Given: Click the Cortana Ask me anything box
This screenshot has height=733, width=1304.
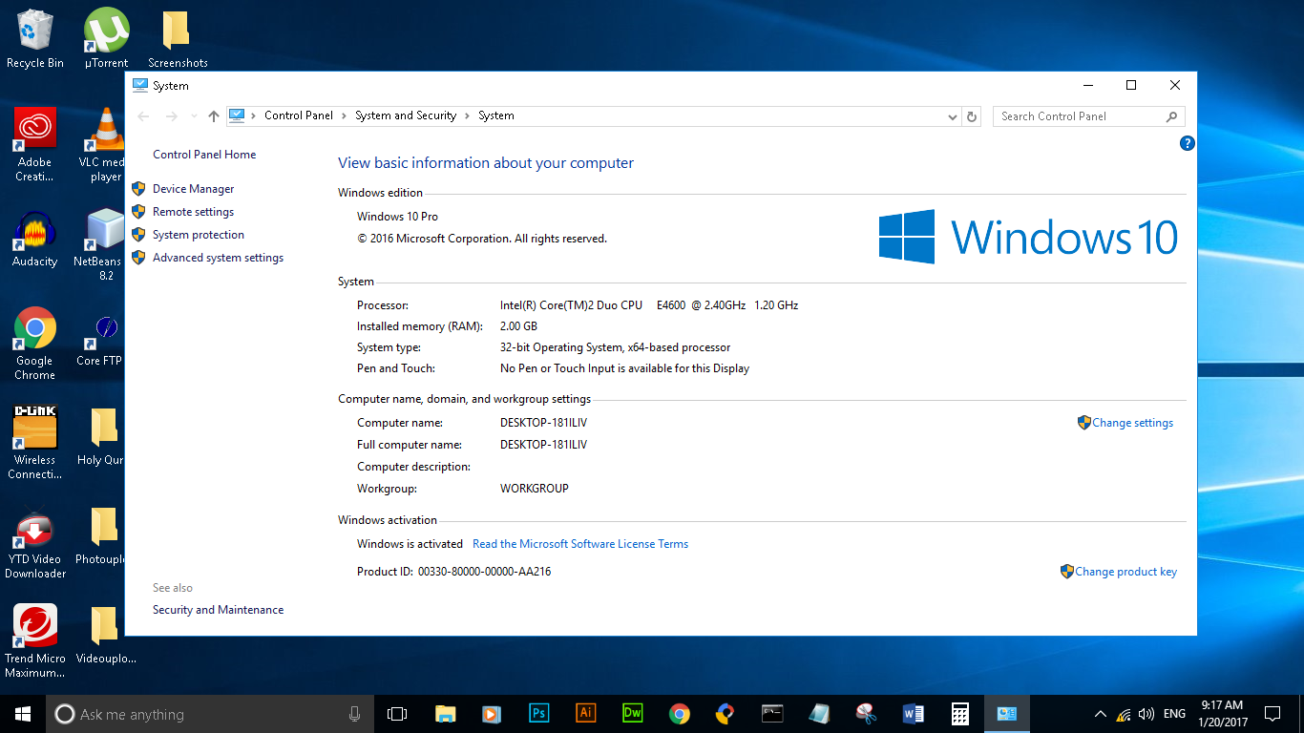Looking at the screenshot, I should (x=210, y=714).
